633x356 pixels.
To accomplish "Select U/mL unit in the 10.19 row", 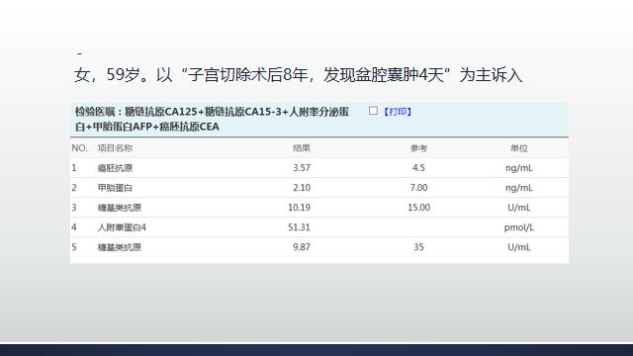I will pyautogui.click(x=519, y=208).
